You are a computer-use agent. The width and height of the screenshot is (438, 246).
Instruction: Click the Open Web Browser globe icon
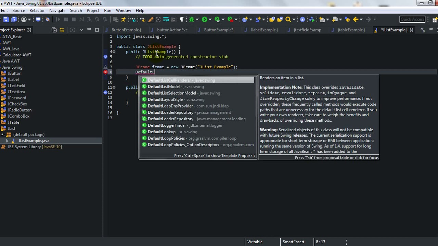302,19
